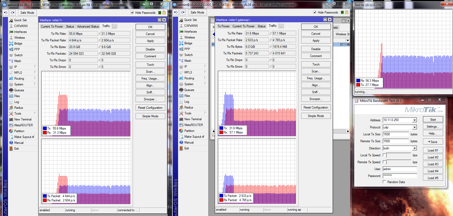
Task: Toggle Hide Passwords checkbox in right WinBox
Action: (x=315, y=12)
